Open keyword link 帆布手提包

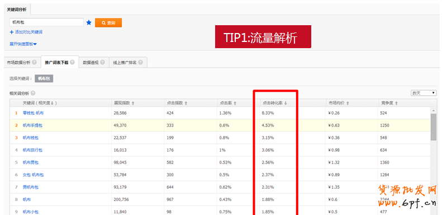coord(33,125)
